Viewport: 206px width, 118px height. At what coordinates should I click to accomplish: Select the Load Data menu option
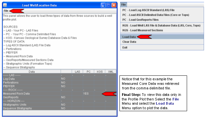click(162, 37)
